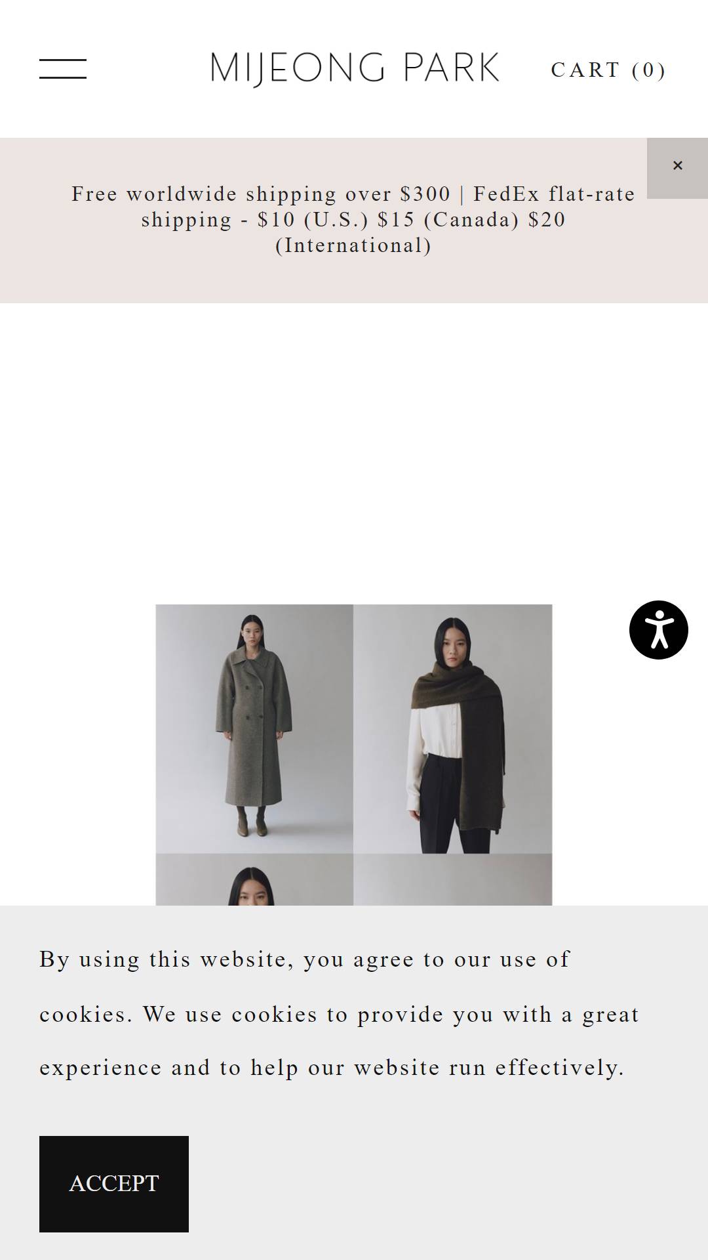Click the 'cookies. We use cookies' text line
708x1260 pixels.
point(339,1015)
